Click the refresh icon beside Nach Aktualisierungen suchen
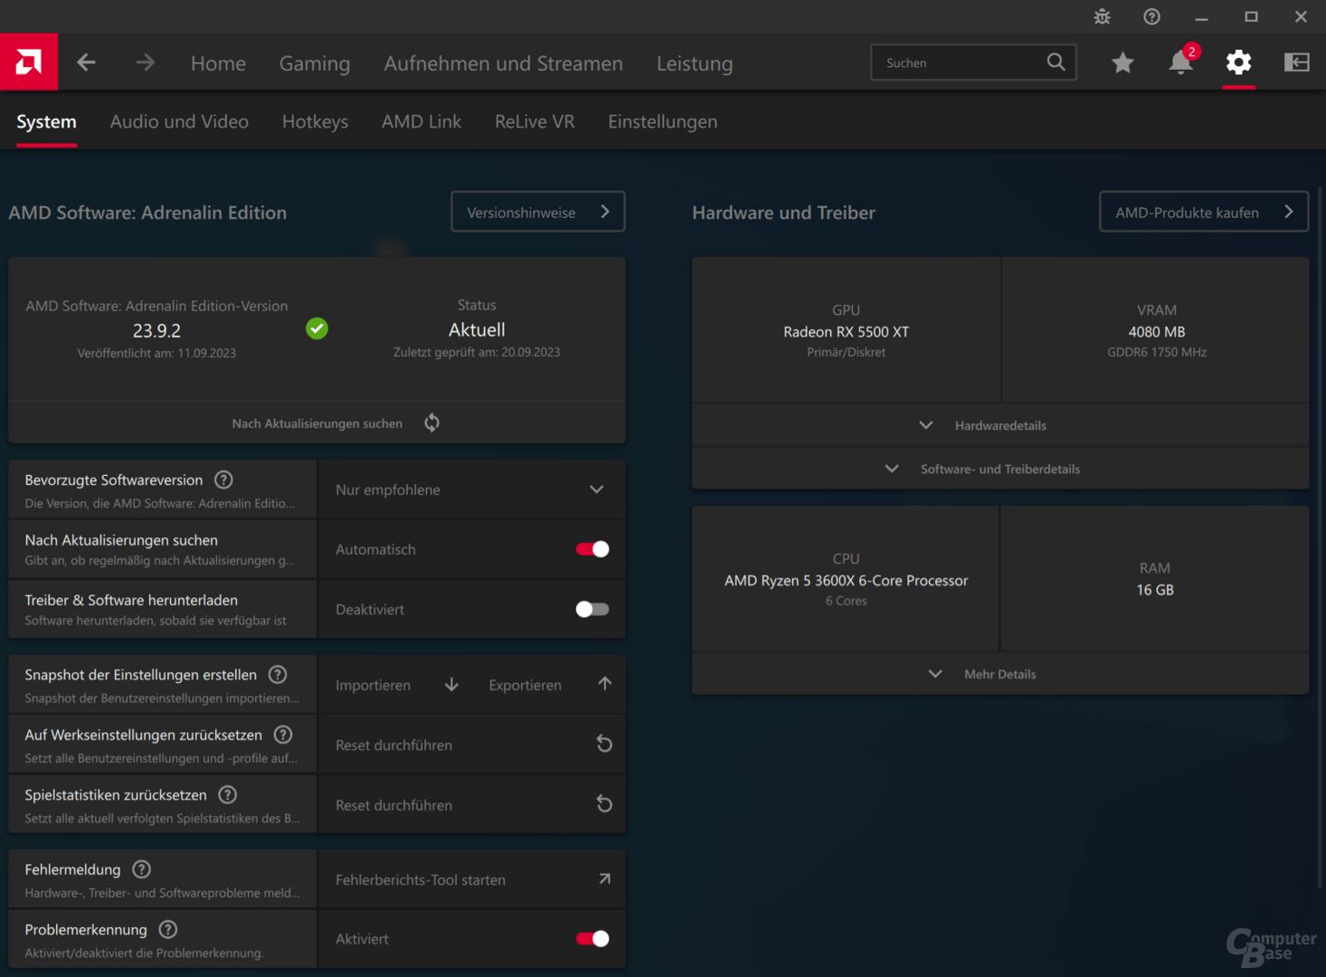 [x=431, y=422]
